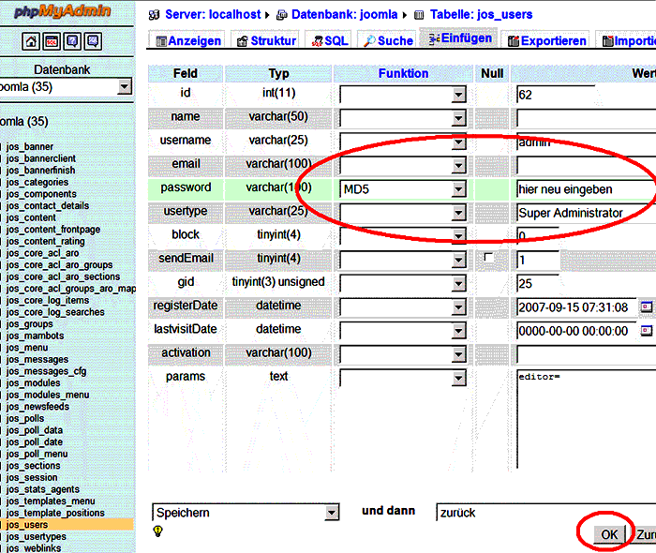Open the Suche tab
This screenshot has height=553, width=656.
point(388,40)
